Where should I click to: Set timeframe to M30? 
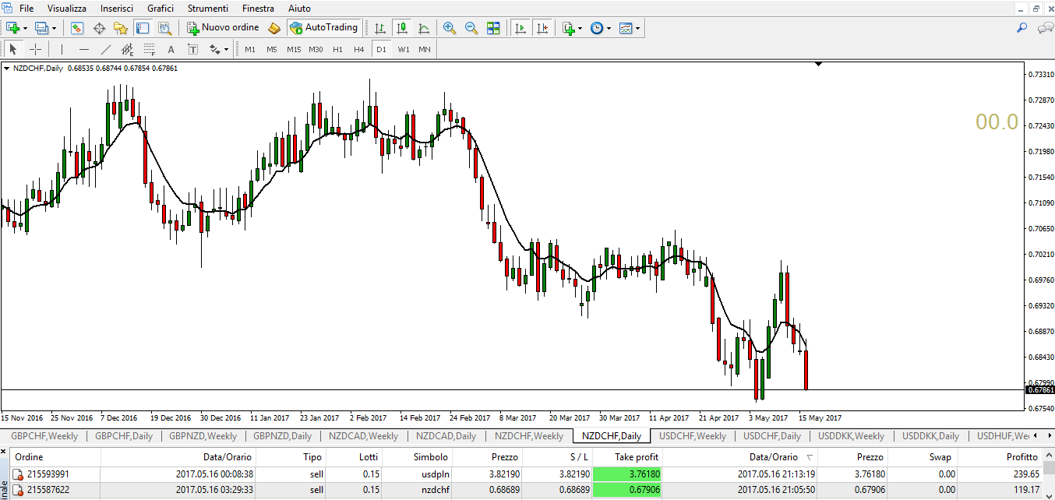[x=316, y=49]
